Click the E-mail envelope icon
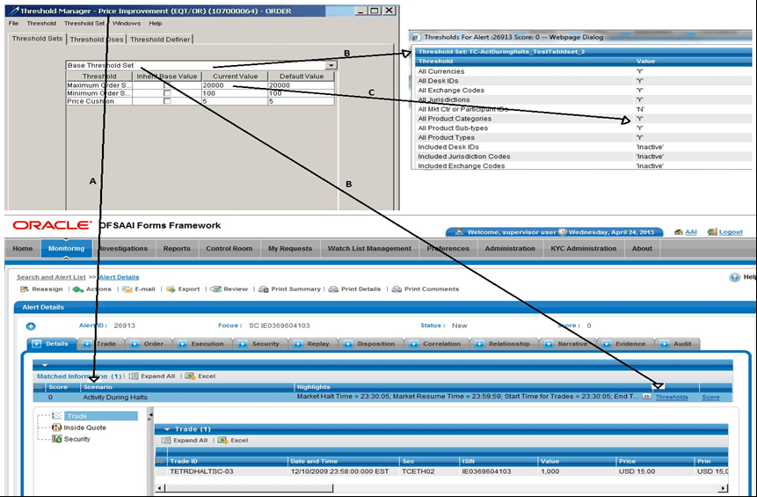 pyautogui.click(x=127, y=289)
